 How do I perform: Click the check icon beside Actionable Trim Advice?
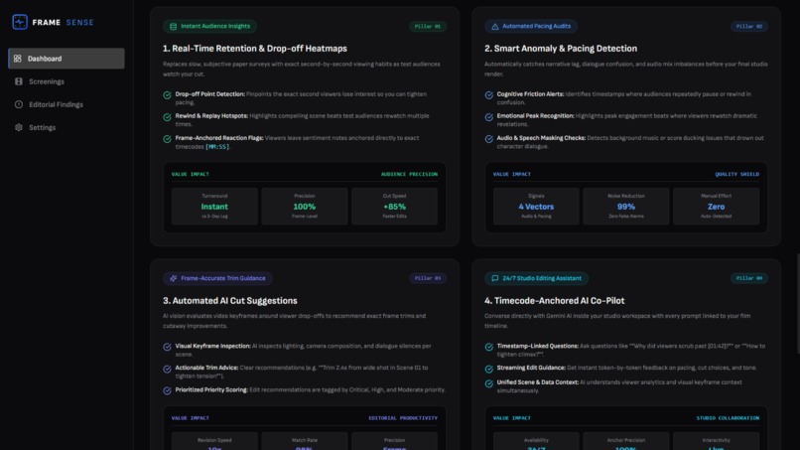tap(167, 369)
